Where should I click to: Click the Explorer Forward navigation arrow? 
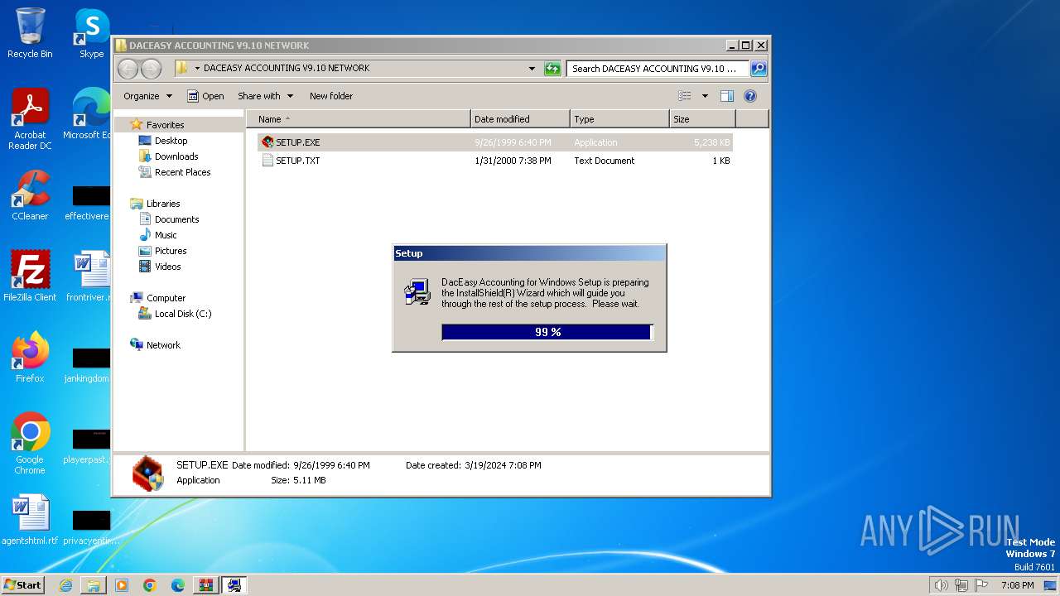click(x=151, y=69)
